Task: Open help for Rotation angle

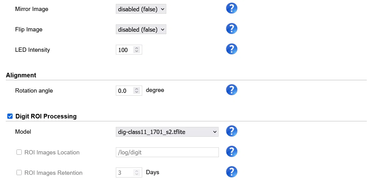Action: [231, 90]
